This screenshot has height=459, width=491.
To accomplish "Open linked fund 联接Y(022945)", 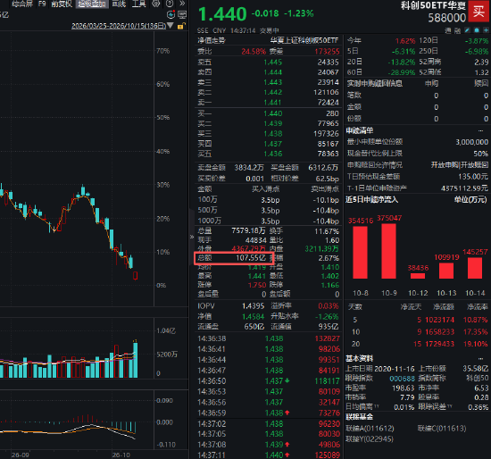I will (x=370, y=439).
